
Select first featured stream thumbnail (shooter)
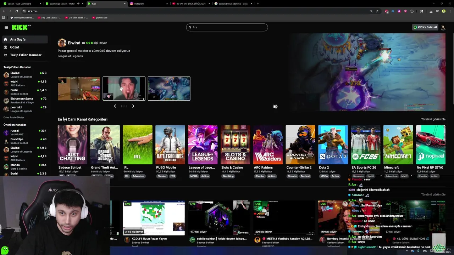point(79,89)
